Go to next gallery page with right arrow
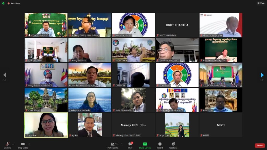This screenshot has height=150, width=267. [262, 75]
